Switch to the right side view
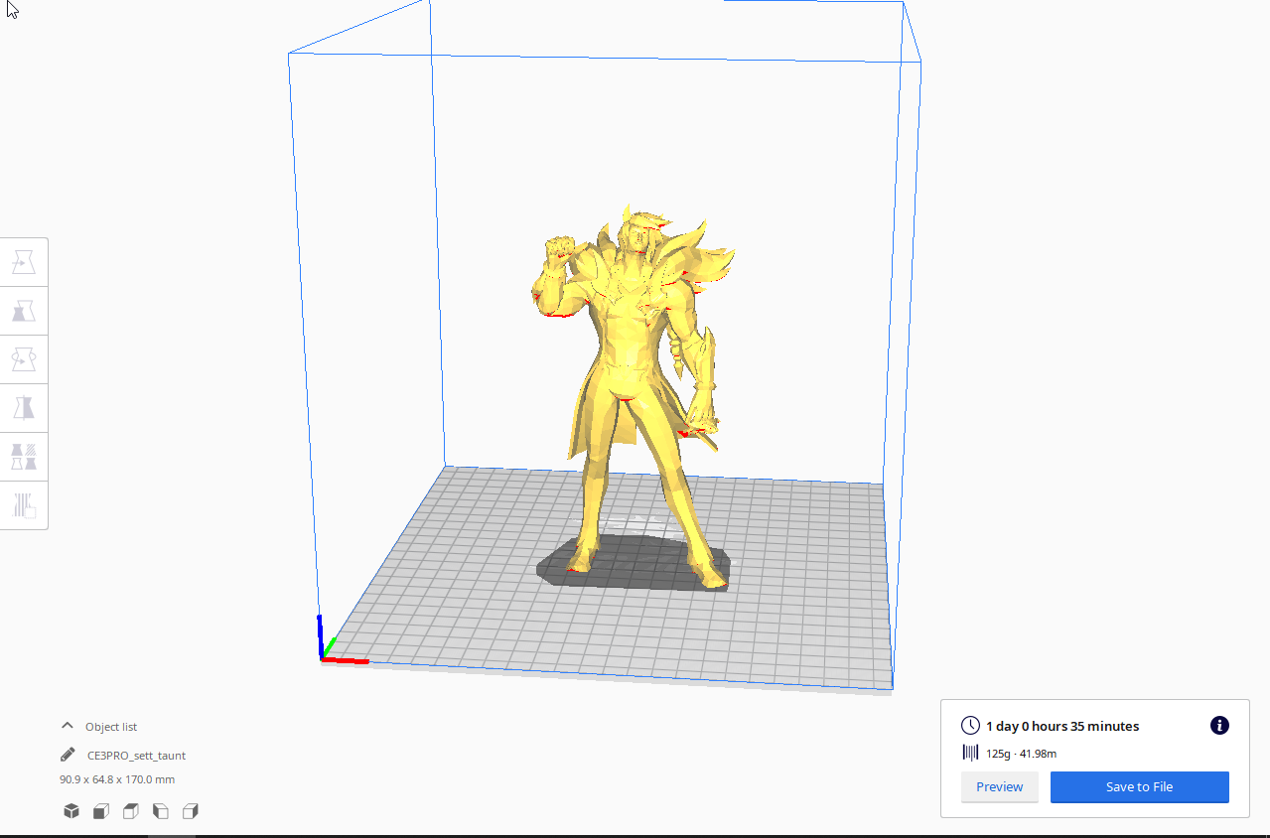 190,810
